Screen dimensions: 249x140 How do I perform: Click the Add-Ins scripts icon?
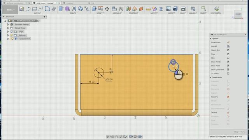click(x=193, y=9)
